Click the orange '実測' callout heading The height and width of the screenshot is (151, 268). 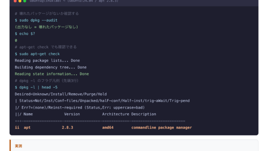click(18, 146)
